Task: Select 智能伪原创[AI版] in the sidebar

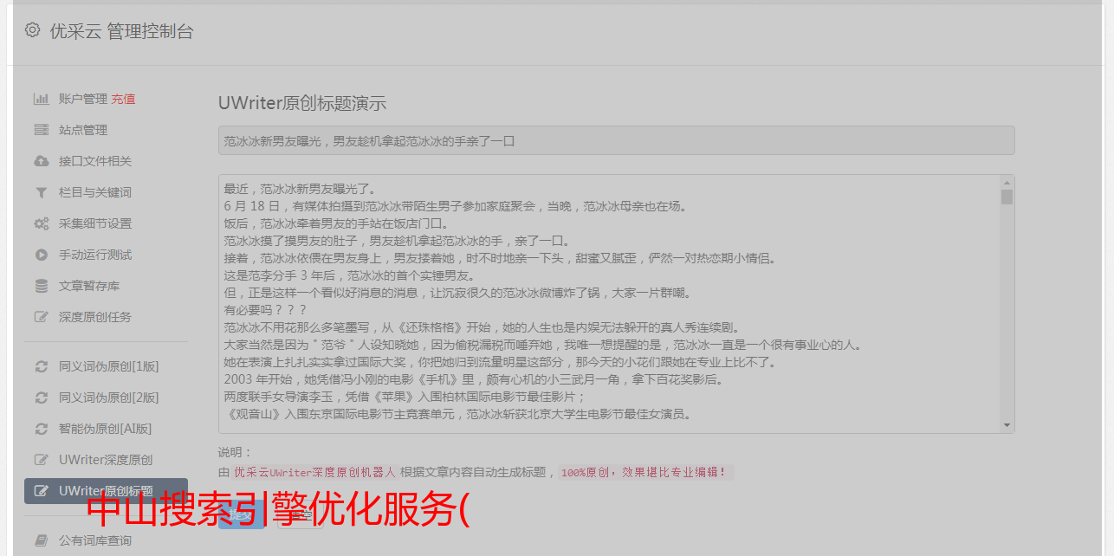Action: (x=106, y=429)
